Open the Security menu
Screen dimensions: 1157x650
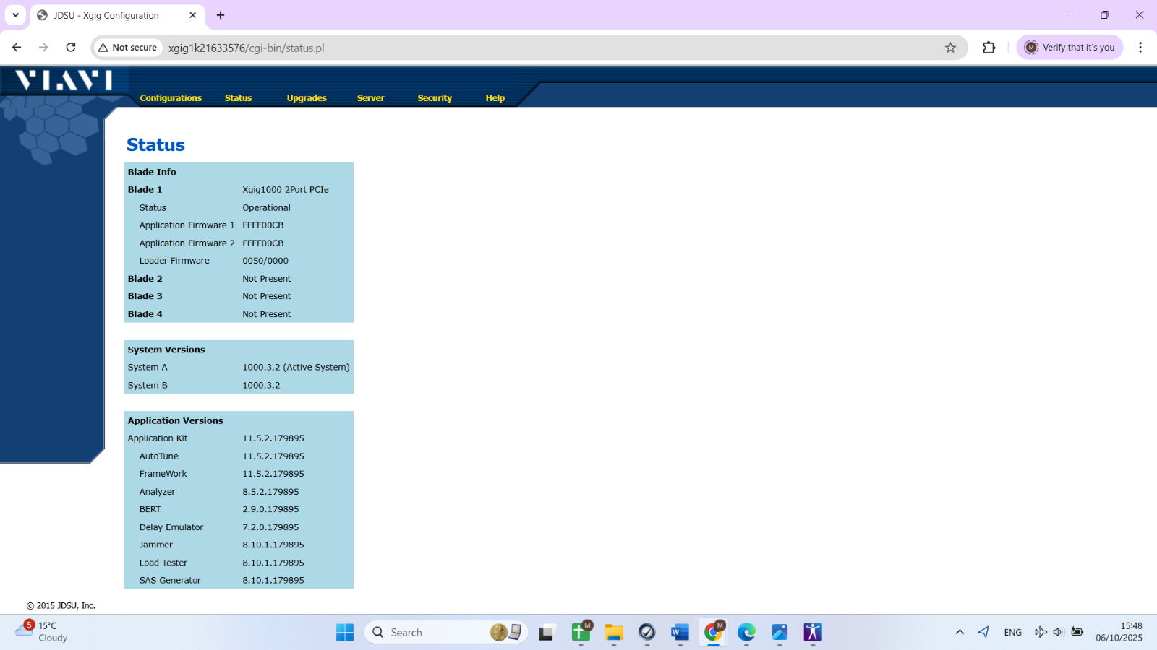435,98
